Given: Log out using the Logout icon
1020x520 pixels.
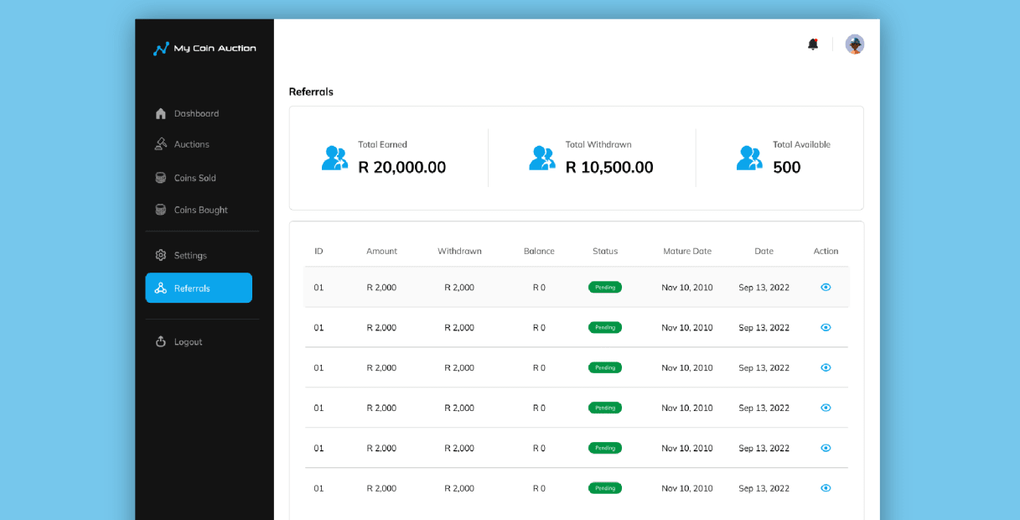Looking at the screenshot, I should (161, 341).
